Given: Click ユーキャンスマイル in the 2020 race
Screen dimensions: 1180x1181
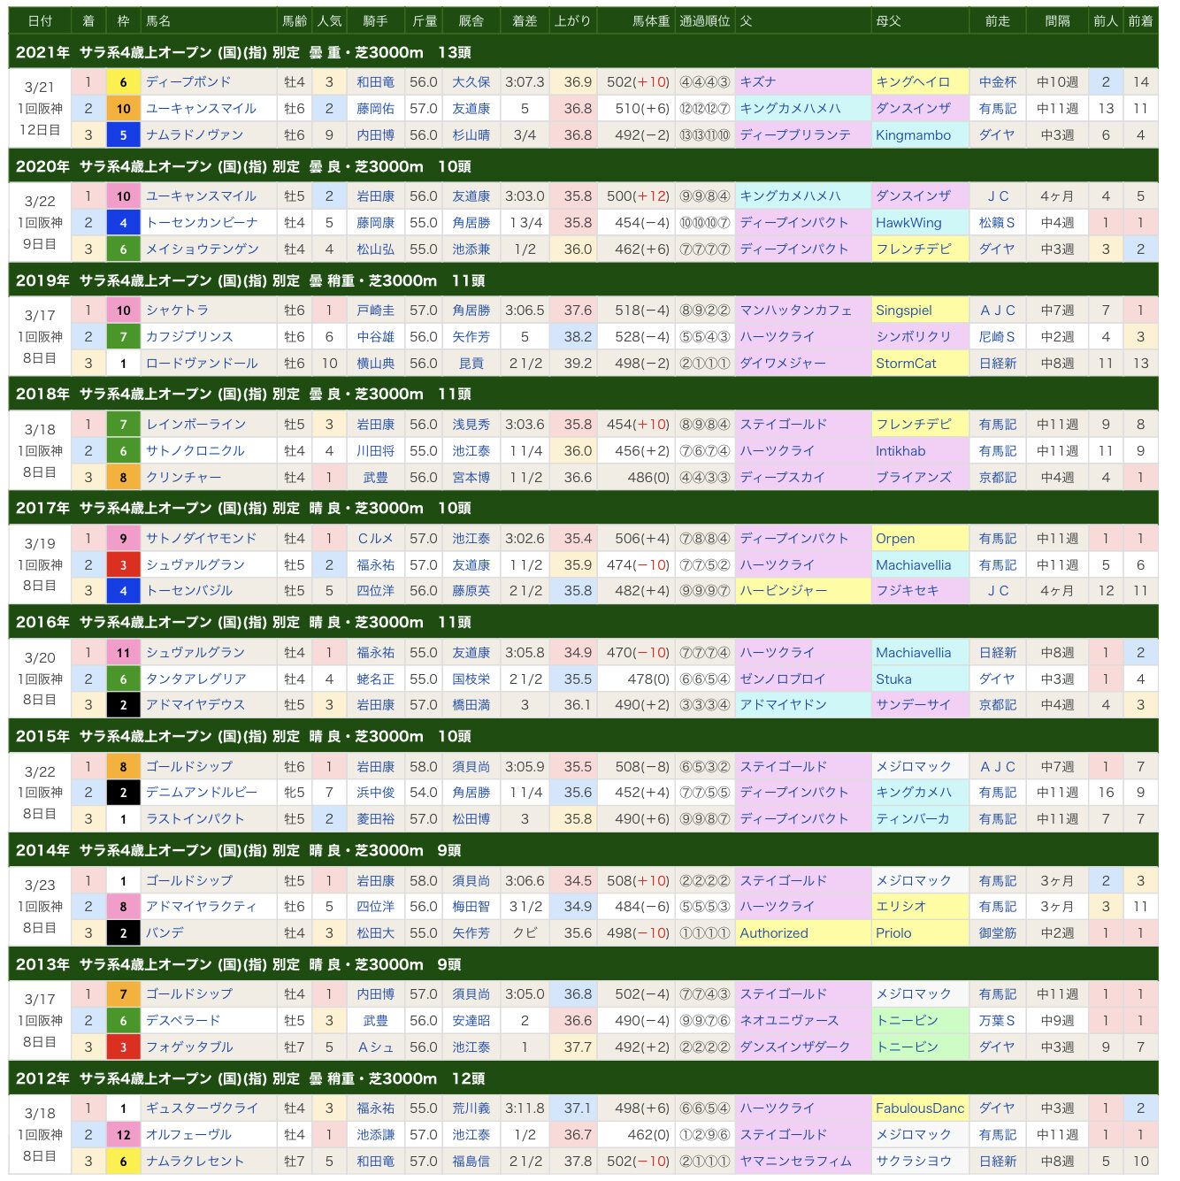Looking at the screenshot, I should coord(201,196).
